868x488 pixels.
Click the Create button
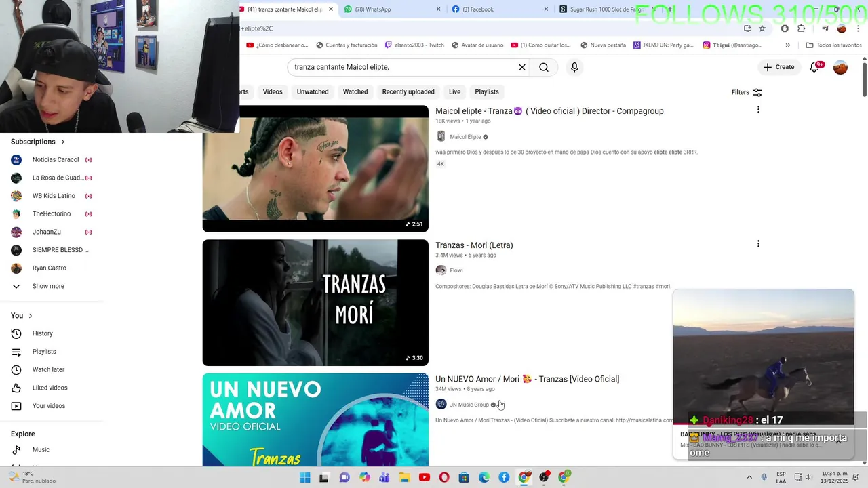[778, 67]
